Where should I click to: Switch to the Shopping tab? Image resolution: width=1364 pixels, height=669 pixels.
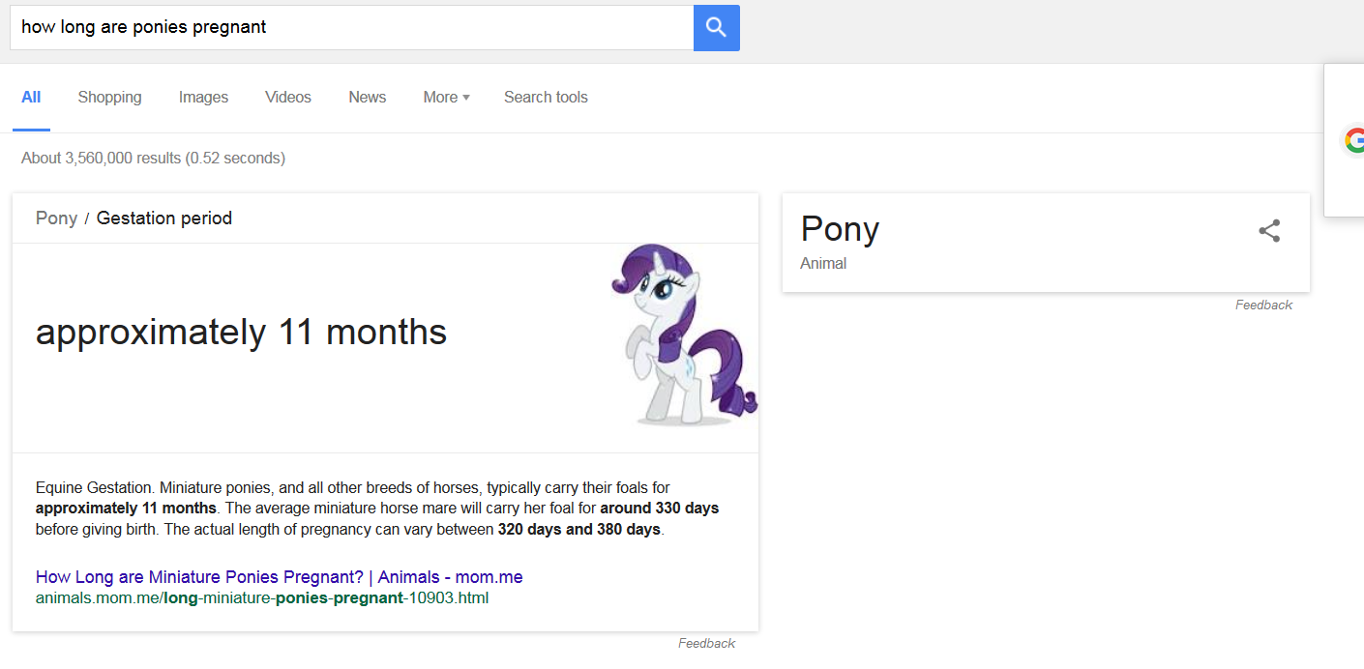pos(109,97)
